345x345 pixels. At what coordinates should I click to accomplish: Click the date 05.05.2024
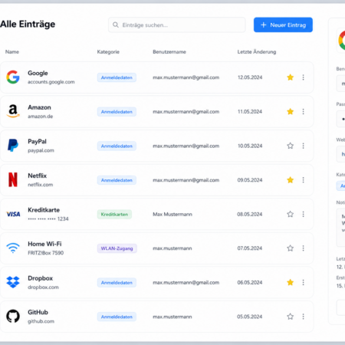click(x=250, y=317)
